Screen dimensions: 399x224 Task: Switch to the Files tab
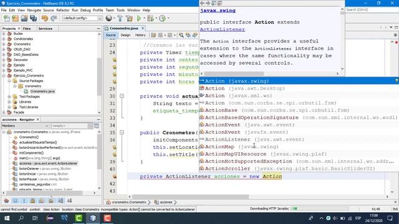tap(27, 29)
